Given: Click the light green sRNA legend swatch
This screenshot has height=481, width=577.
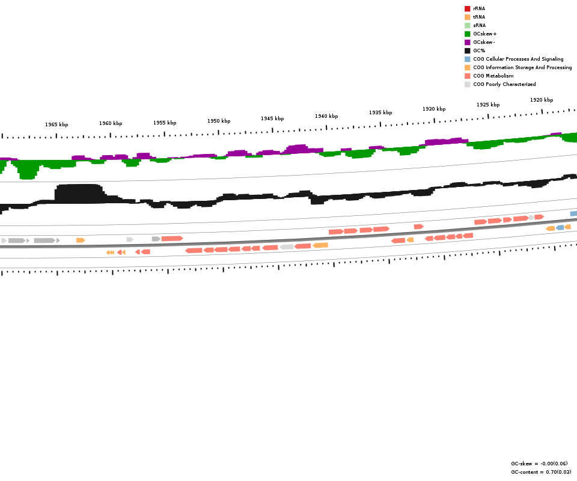Looking at the screenshot, I should [468, 25].
